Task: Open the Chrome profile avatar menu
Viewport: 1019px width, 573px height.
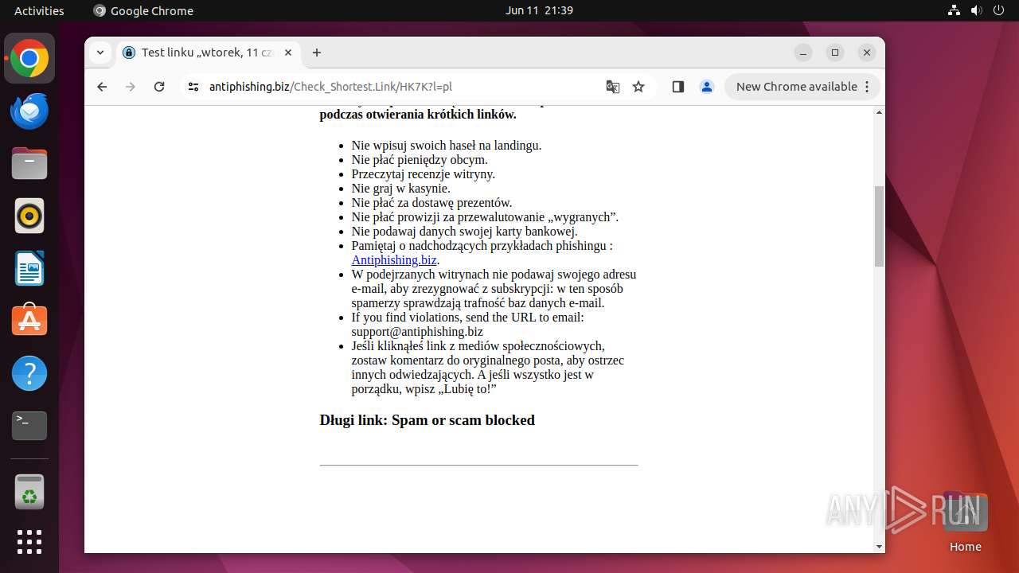Action: coord(707,87)
